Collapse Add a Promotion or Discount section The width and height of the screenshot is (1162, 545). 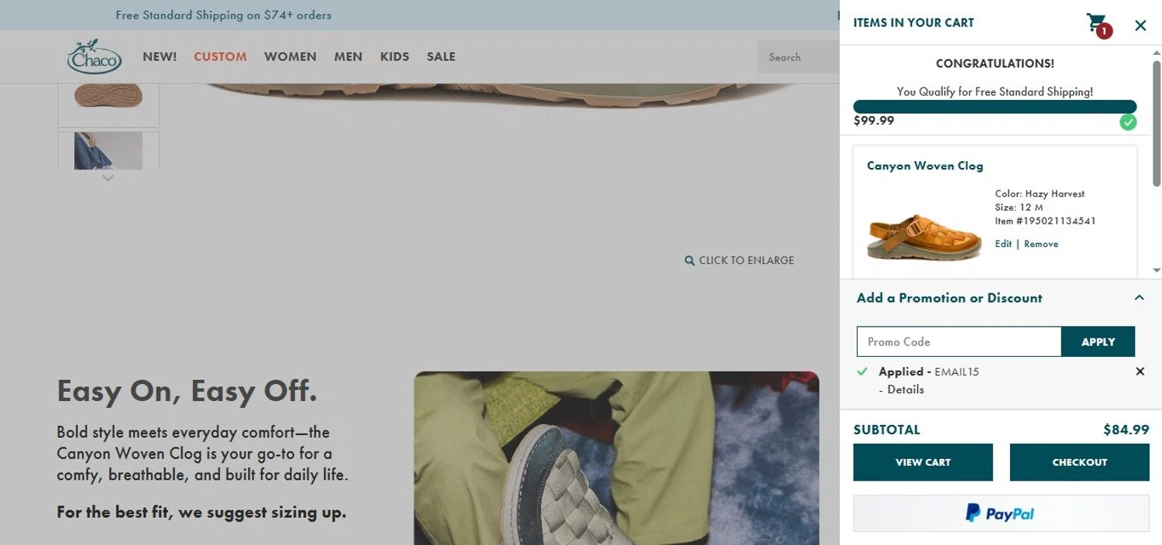(x=1139, y=298)
